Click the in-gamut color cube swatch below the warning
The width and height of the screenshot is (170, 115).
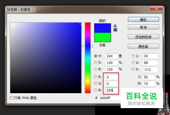coord(115,30)
